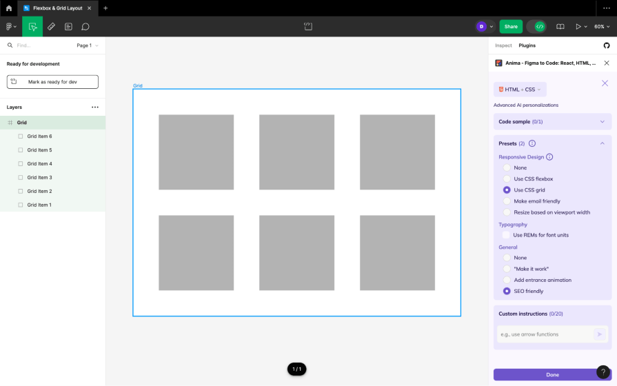
Task: Select the Annotation tool in toolbar
Action: pos(68,26)
